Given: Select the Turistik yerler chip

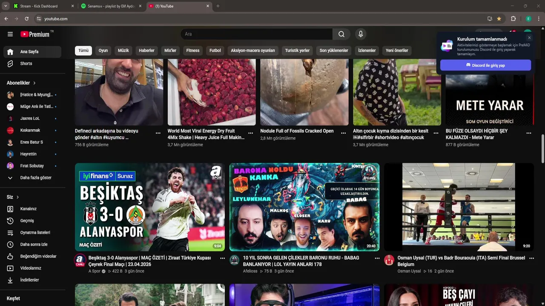Looking at the screenshot, I should (297, 50).
